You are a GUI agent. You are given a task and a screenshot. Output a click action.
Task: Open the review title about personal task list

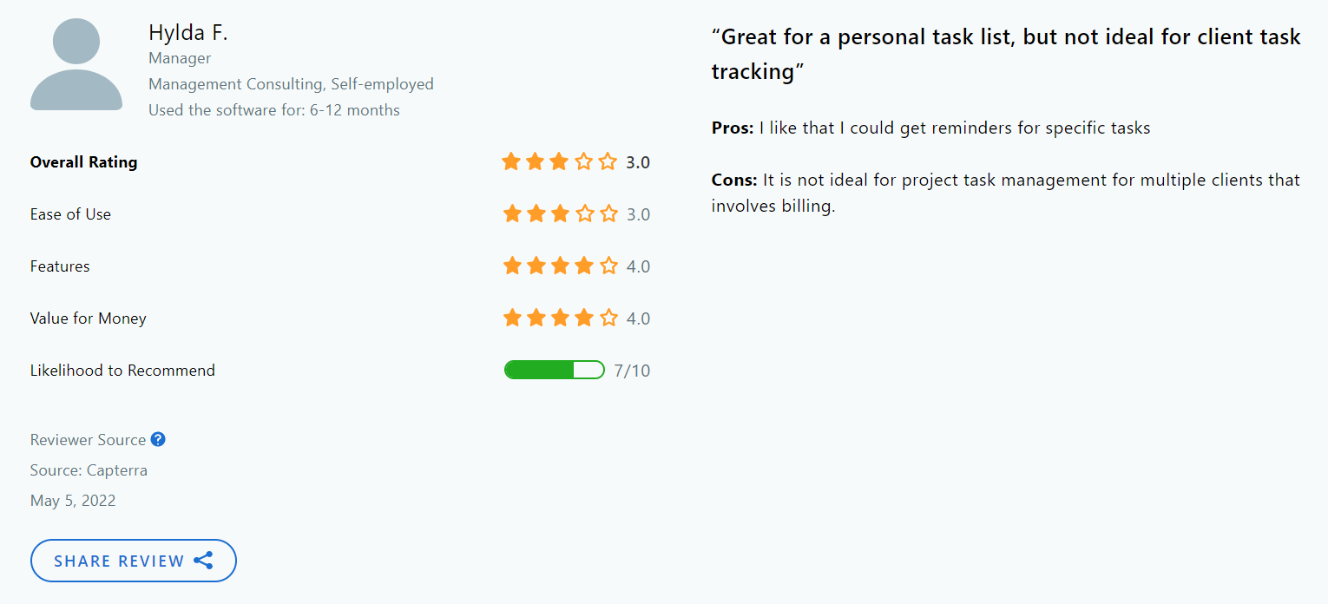[1005, 53]
